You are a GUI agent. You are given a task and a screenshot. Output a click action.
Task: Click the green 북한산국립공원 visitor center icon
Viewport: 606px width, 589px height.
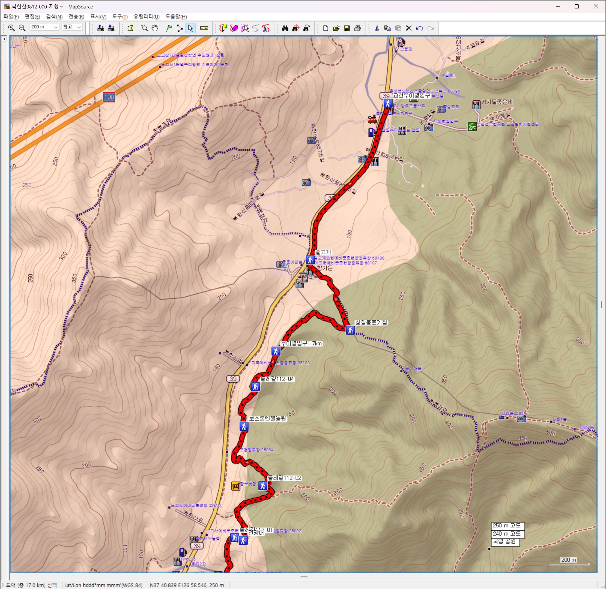pos(472,126)
